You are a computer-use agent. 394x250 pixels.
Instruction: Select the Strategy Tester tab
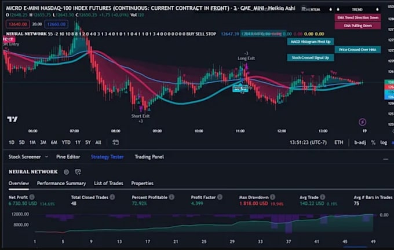(x=107, y=157)
